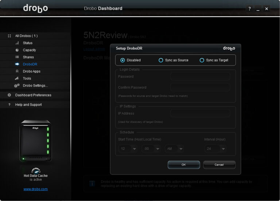Click the 5N2Review device name heading
Viewport: 280px width, 201px height.
105,35
